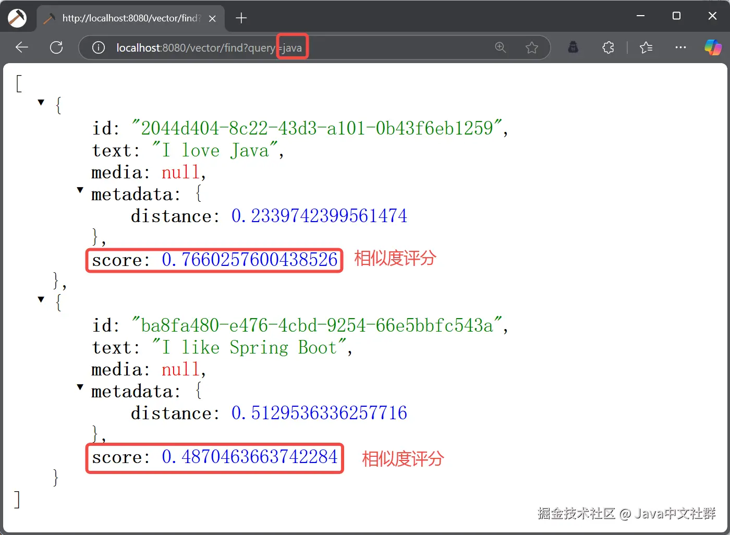Open the extension icon beside the address bar
730x535 pixels.
[573, 47]
